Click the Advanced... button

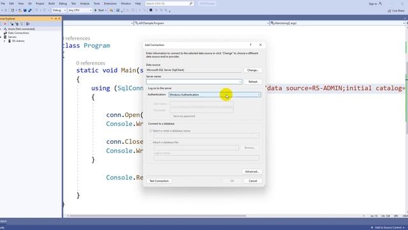point(252,172)
